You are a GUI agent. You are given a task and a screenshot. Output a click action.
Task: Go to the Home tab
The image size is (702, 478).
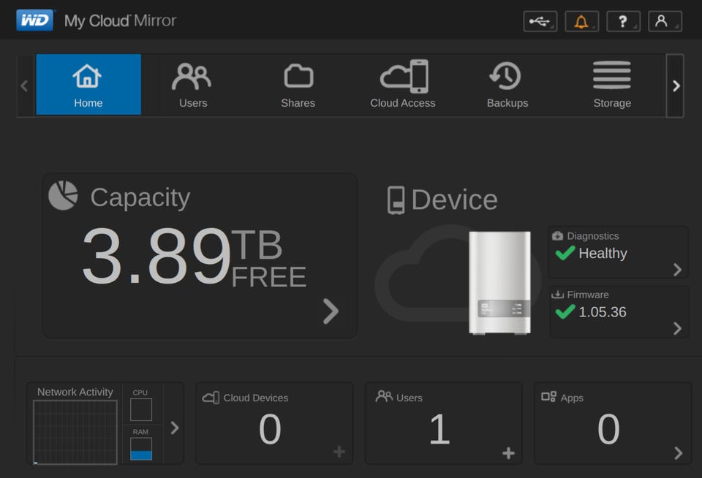tap(88, 85)
